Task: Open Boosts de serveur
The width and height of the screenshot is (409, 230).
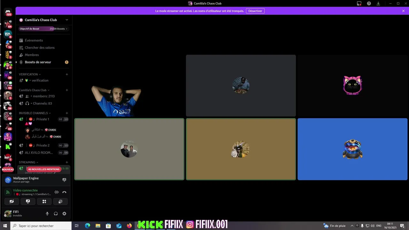Action: (x=44, y=62)
